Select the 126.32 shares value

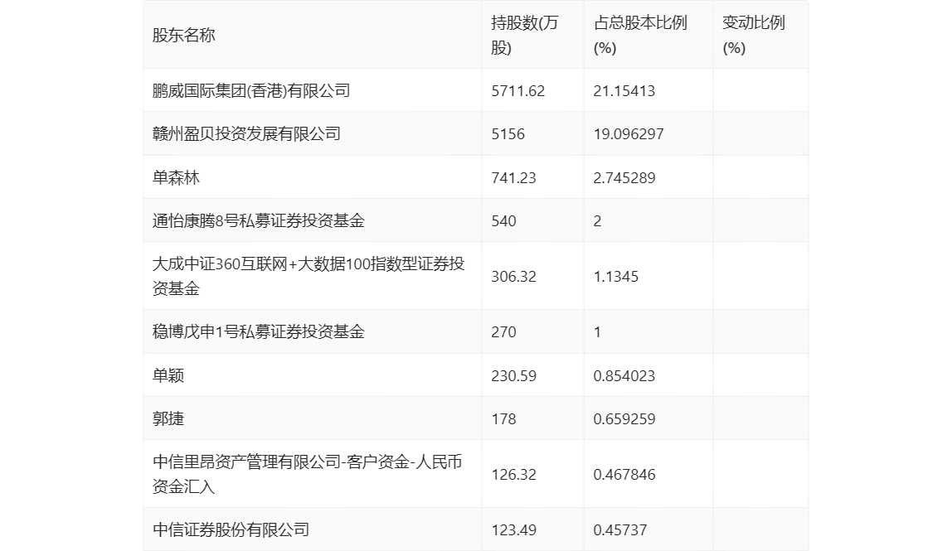(x=513, y=475)
